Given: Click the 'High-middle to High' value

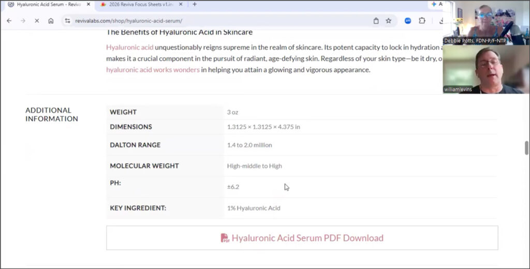Looking at the screenshot, I should point(255,166).
